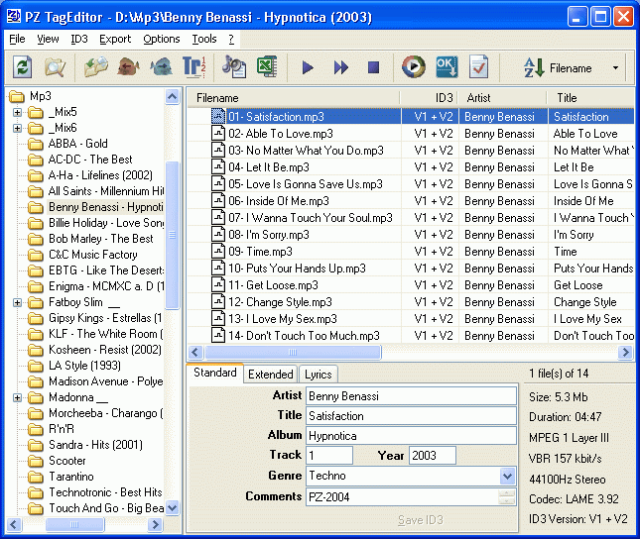
Task: Switch to the Lyrics tab
Action: [318, 374]
